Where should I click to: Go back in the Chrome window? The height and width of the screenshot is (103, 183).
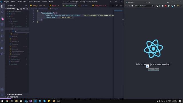126,6
